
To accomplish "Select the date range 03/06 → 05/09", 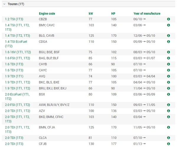I will pos(144,94).
